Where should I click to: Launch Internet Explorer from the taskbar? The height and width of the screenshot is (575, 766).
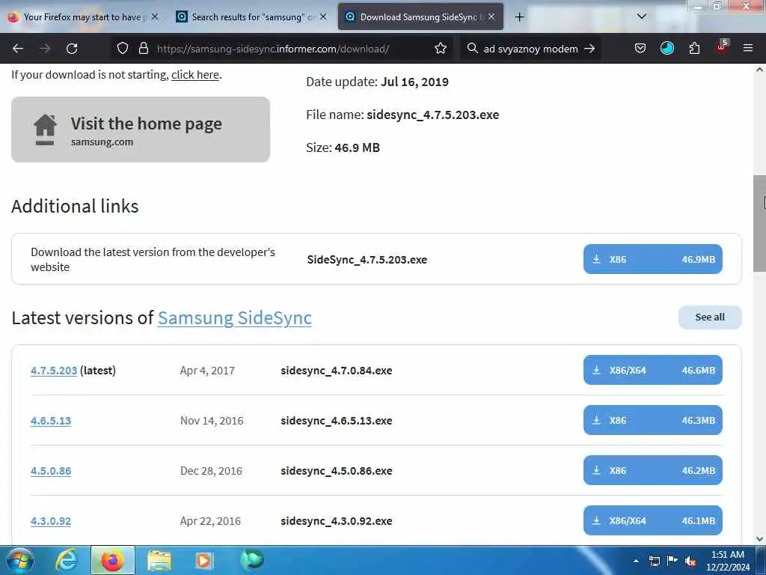point(66,560)
